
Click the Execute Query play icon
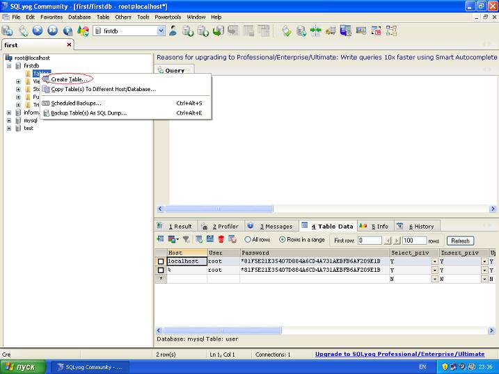click(x=38, y=31)
